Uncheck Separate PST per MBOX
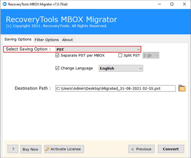Viewport: 191px width, 158px height. click(57, 56)
